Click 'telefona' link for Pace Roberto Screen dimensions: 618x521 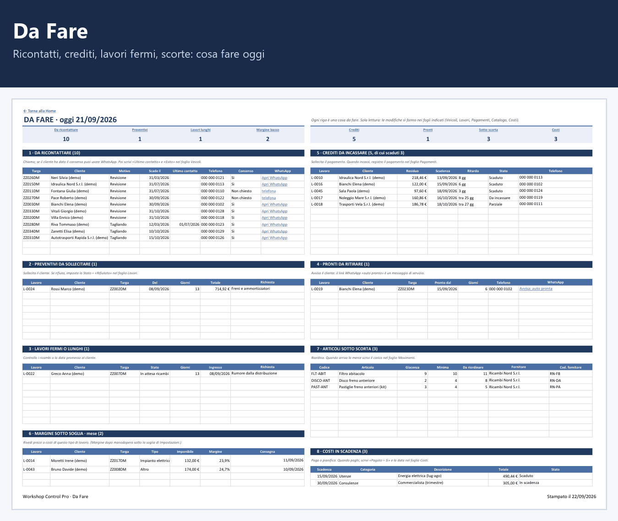[x=269, y=198]
